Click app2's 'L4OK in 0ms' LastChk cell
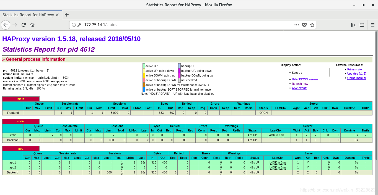 click(x=278, y=167)
